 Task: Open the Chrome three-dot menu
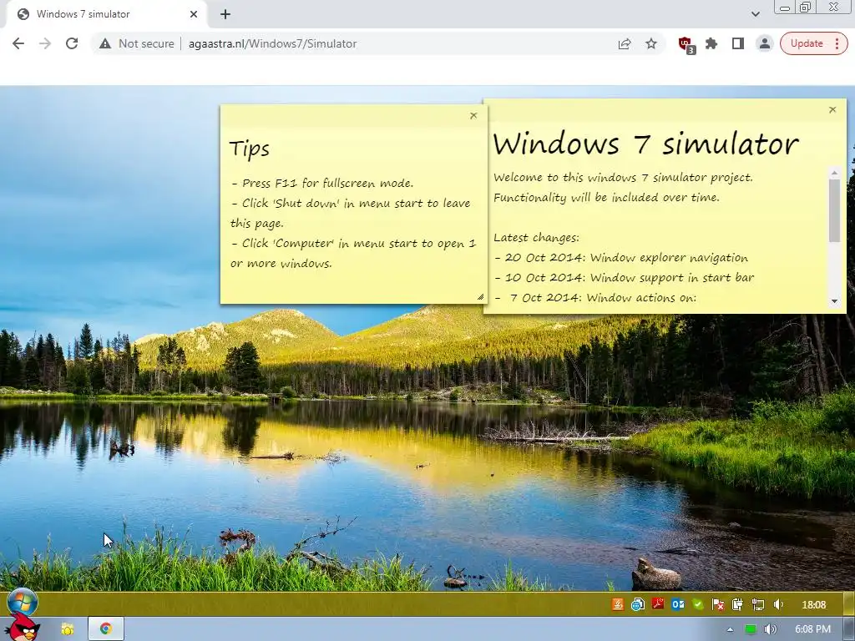(x=837, y=43)
